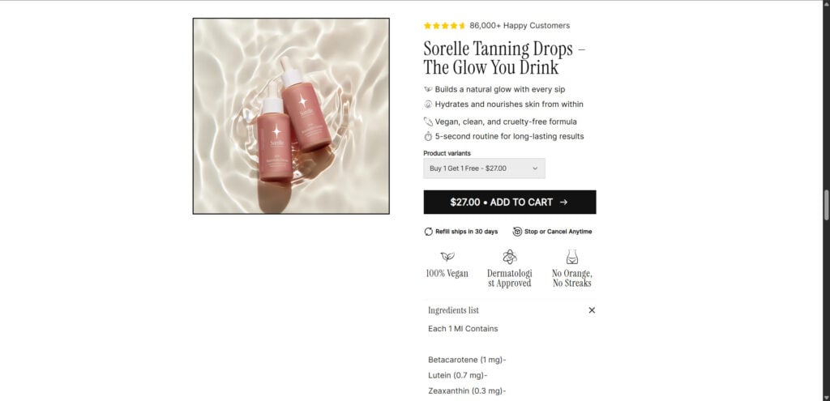Click the Dermatologist Approved atom icon
The image size is (830, 401).
click(x=509, y=257)
